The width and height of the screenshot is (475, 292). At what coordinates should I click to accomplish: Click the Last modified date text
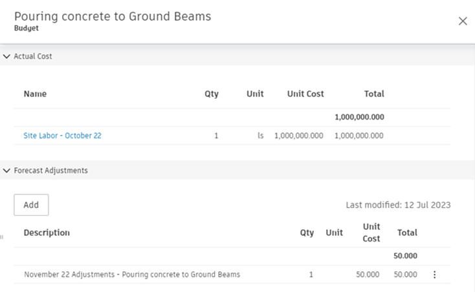[398, 205]
